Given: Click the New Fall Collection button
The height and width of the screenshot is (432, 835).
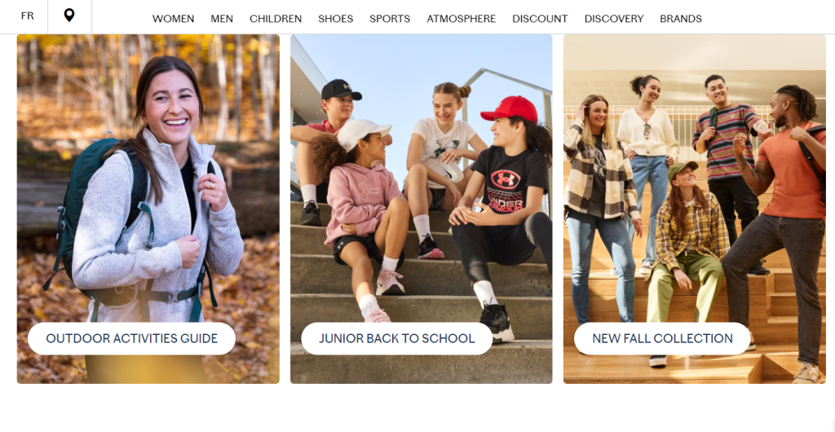Looking at the screenshot, I should coord(662,338).
